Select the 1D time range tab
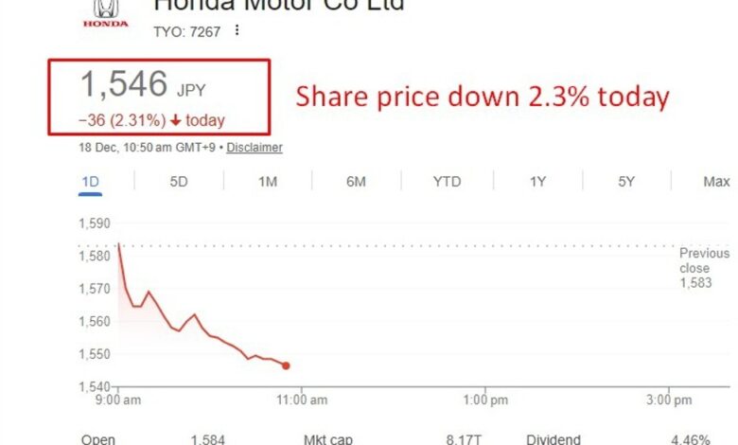The width and height of the screenshot is (738, 445). 90,182
